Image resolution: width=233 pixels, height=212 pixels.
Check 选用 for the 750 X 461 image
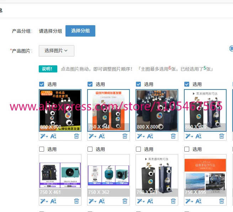click(42, 149)
